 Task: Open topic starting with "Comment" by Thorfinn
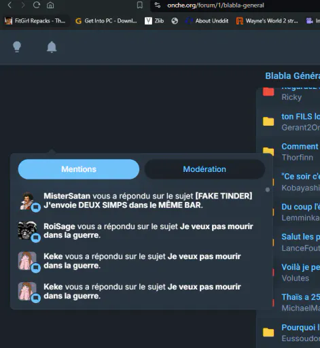(300, 146)
